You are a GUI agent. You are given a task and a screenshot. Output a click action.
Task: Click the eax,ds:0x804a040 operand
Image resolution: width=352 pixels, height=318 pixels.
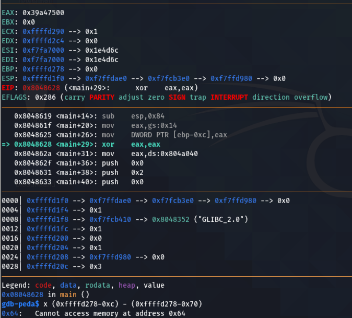pyautogui.click(x=165, y=154)
